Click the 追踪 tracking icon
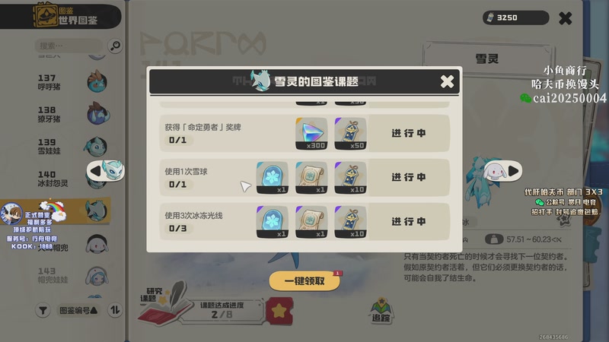This screenshot has height=342, width=609. pyautogui.click(x=381, y=311)
